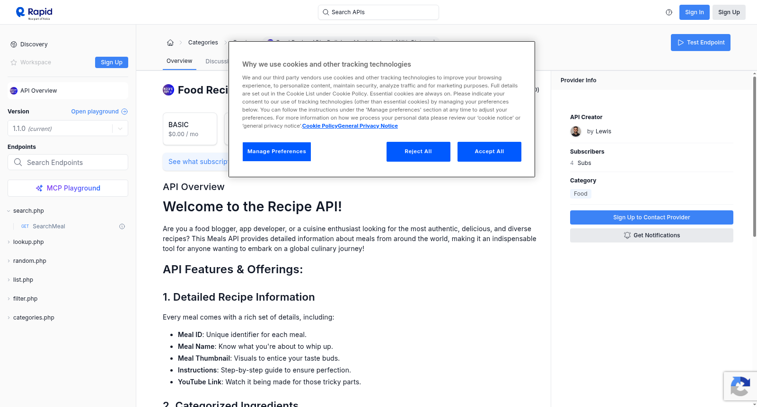Click the Get Notifications button
The height and width of the screenshot is (407, 757).
coord(651,235)
